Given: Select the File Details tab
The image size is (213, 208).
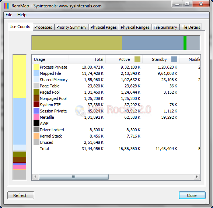Looking at the screenshot, I should 191,27.
